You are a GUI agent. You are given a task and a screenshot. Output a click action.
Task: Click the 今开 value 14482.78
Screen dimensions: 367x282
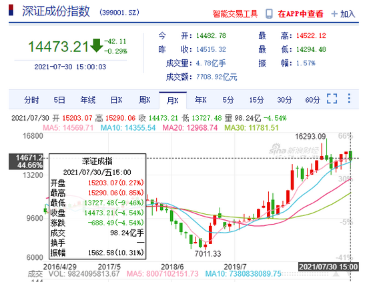click(211, 36)
